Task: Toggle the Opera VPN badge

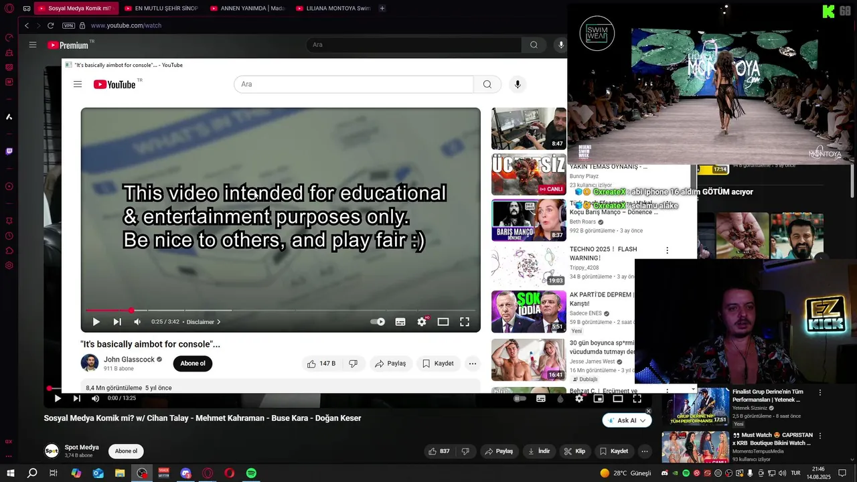Action: pyautogui.click(x=68, y=25)
